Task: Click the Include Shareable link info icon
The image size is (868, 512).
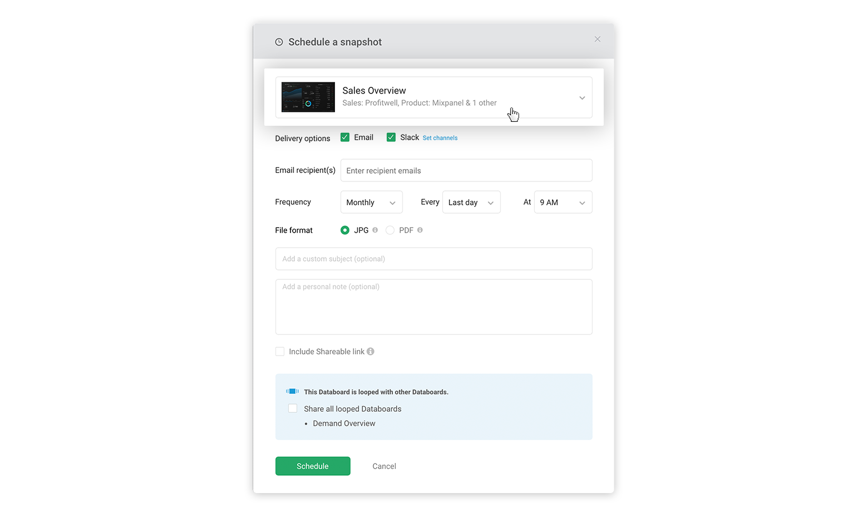Action: (371, 352)
